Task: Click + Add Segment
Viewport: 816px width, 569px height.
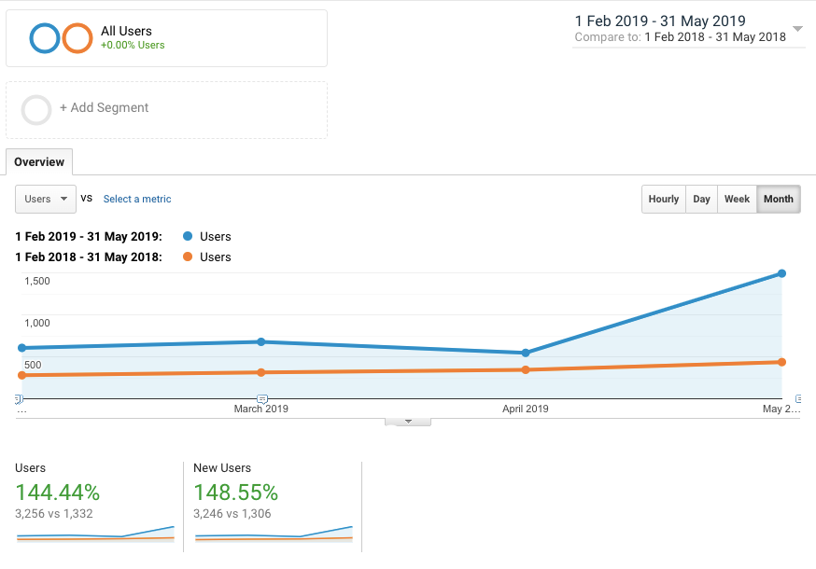Action: coord(104,107)
